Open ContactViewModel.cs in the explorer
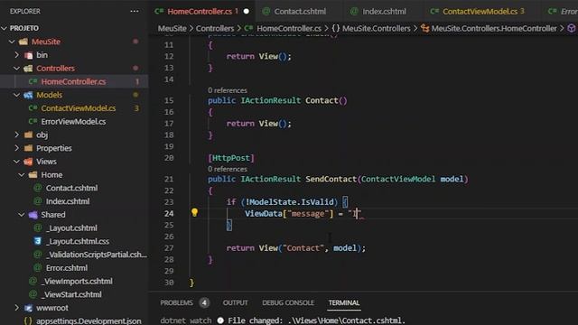 79,108
